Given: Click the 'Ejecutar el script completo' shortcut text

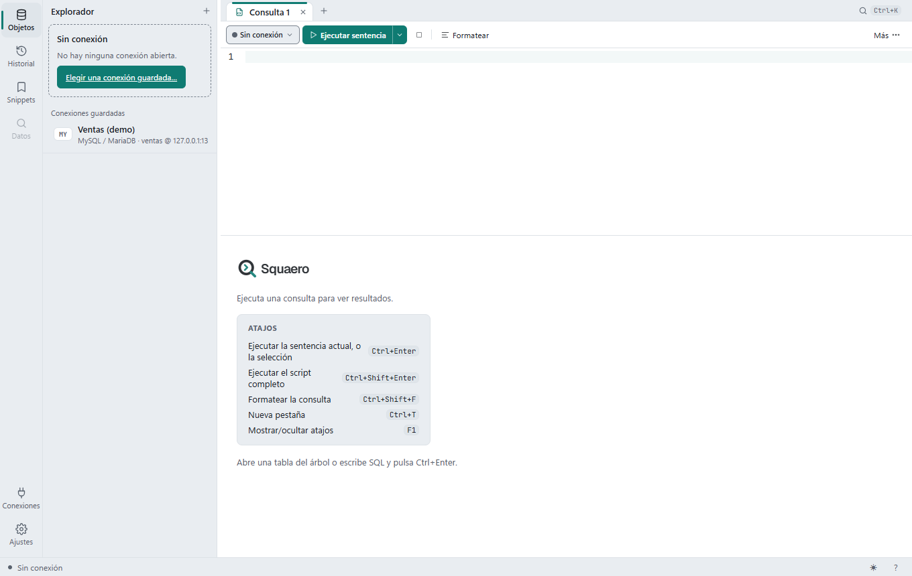Looking at the screenshot, I should tap(280, 378).
